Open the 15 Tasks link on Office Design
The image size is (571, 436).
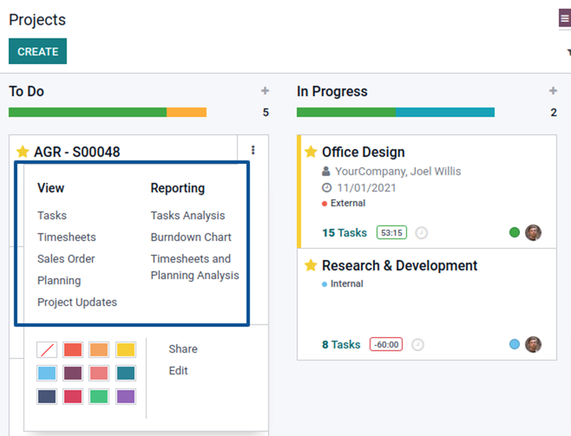[x=344, y=233]
